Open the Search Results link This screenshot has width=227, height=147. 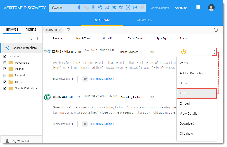[x=159, y=8]
